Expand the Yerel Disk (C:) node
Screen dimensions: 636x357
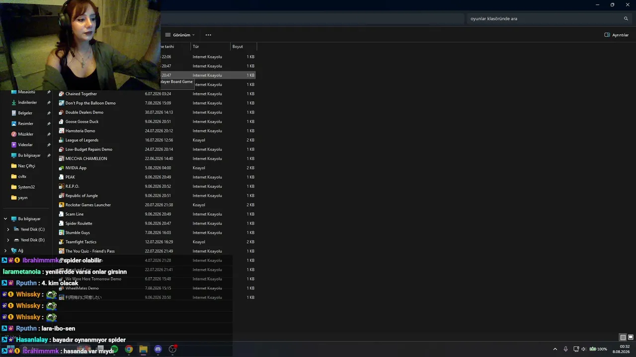[8, 230]
